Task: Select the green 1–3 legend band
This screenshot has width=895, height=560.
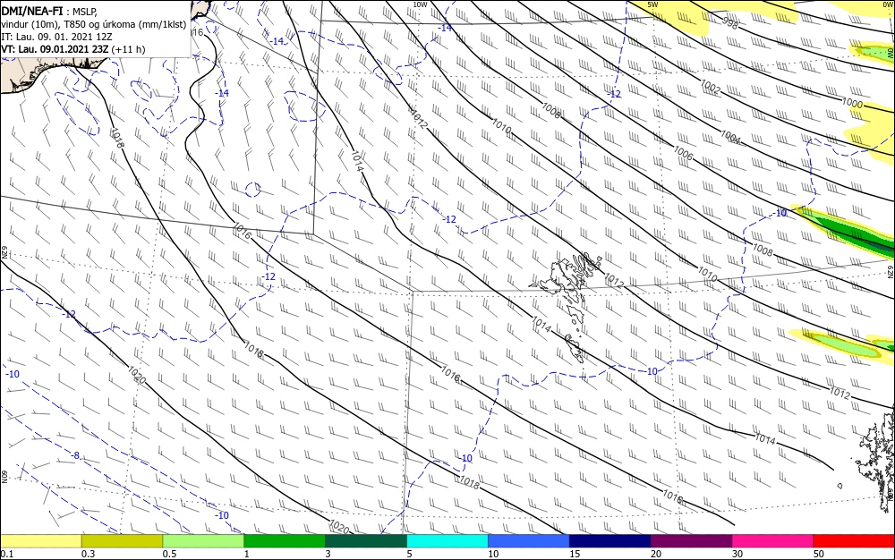Action: tap(285, 541)
